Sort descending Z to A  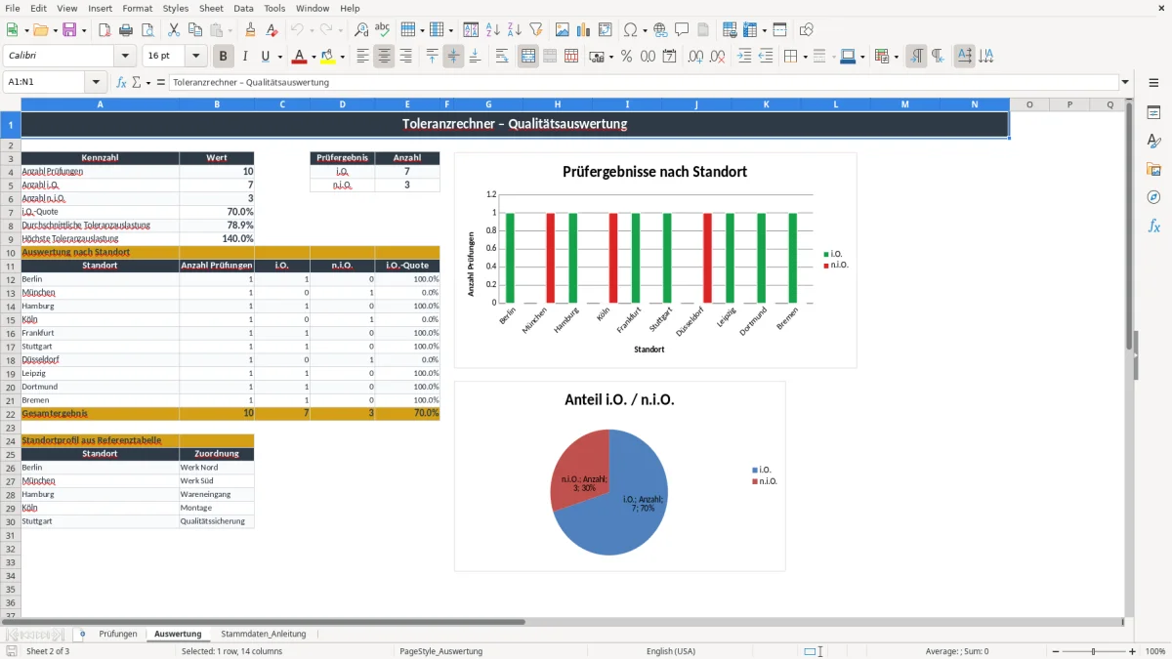(515, 30)
